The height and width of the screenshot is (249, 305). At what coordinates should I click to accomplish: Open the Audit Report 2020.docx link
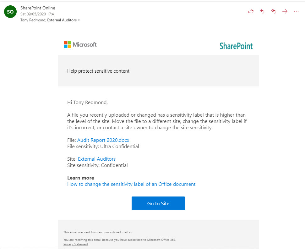pyautogui.click(x=103, y=140)
